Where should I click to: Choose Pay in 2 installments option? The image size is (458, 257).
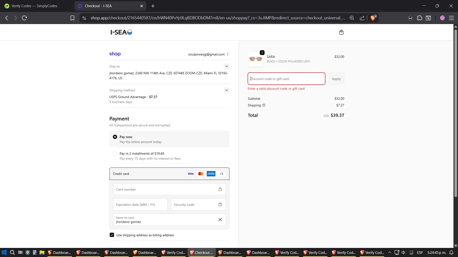115,154
